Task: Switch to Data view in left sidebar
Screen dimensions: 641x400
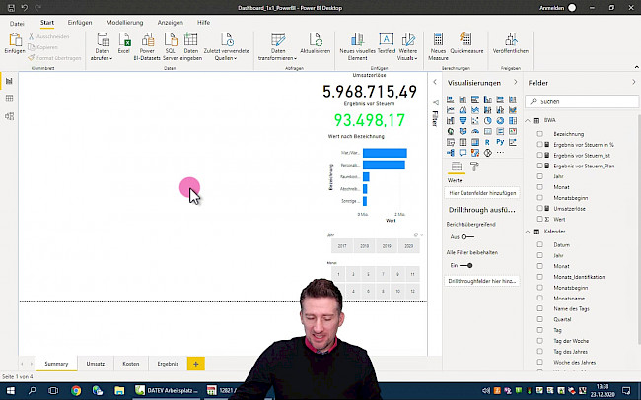Action: point(9,99)
